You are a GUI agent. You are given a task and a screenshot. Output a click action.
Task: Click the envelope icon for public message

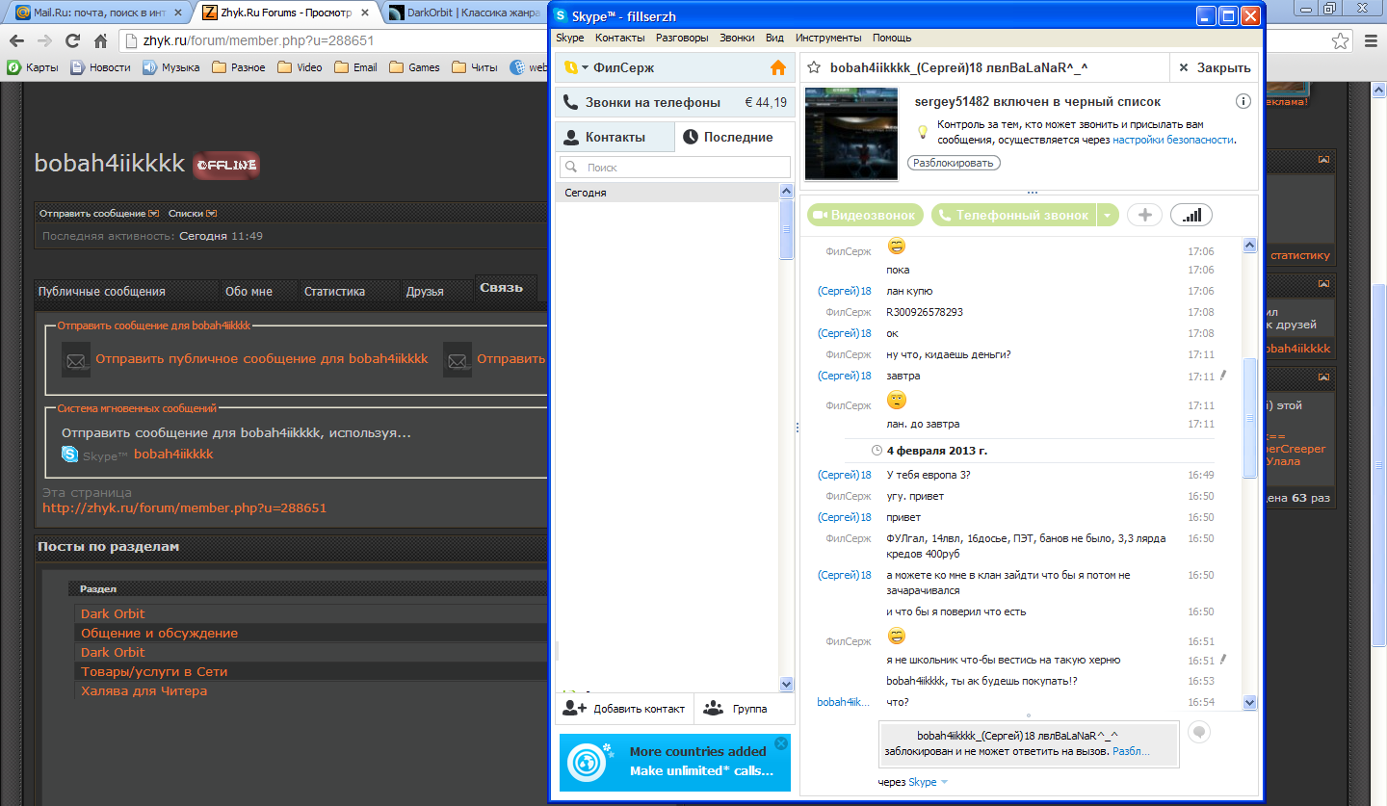(x=76, y=359)
